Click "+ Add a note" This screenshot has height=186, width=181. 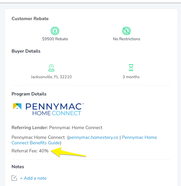(x=33, y=178)
